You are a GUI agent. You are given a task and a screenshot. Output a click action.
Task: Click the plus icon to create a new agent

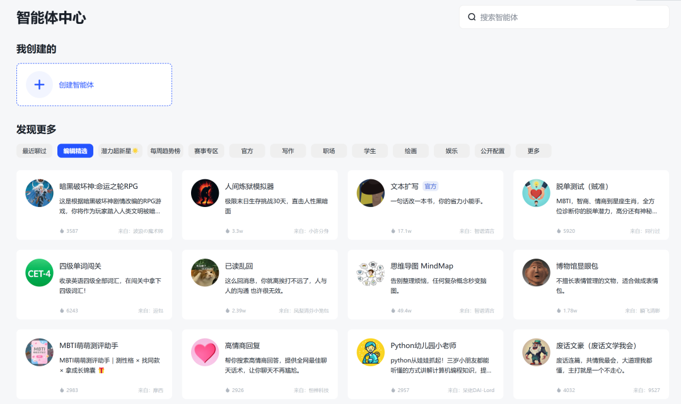click(38, 84)
